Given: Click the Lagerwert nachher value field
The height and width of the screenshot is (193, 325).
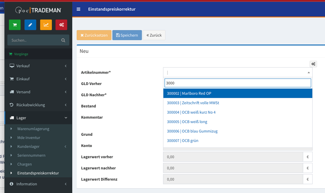Looking at the screenshot, I should point(233,168).
